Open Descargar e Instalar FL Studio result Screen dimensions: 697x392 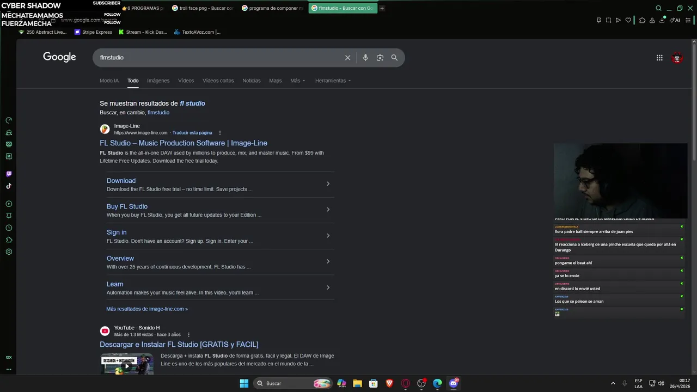tap(179, 345)
